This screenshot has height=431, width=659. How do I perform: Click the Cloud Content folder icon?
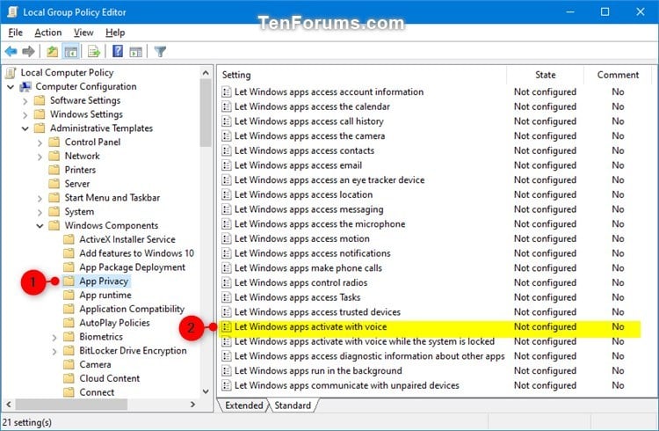[69, 378]
